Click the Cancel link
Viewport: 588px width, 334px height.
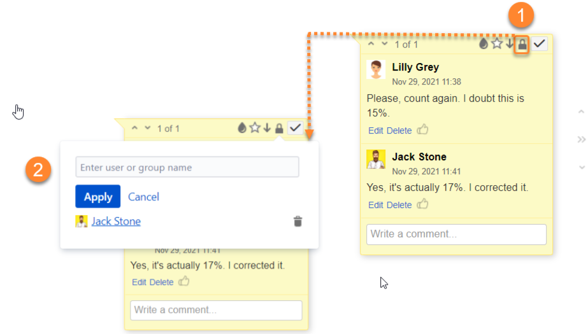[143, 197]
